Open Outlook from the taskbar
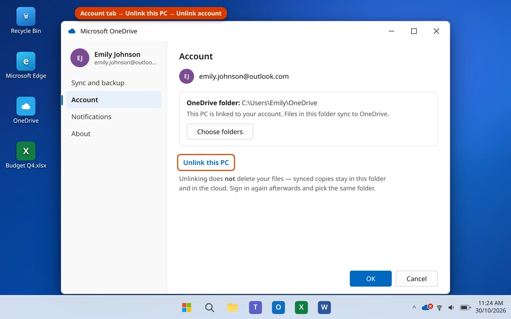 [278, 307]
